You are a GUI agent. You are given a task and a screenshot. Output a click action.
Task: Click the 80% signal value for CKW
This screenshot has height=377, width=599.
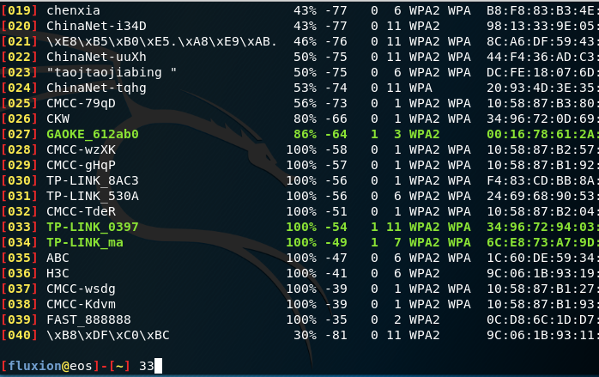point(305,119)
